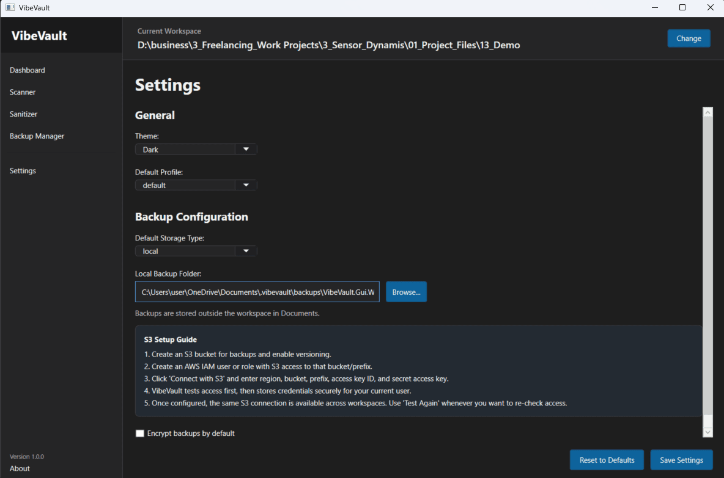Switch to the Dashboard page
This screenshot has width=724, height=478.
[x=27, y=70]
